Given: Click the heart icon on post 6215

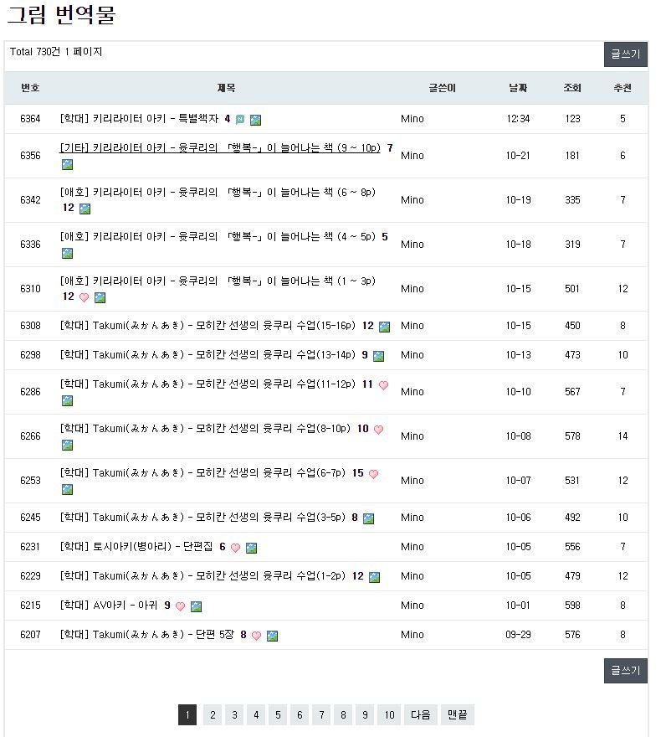Looking at the screenshot, I should 180,606.
